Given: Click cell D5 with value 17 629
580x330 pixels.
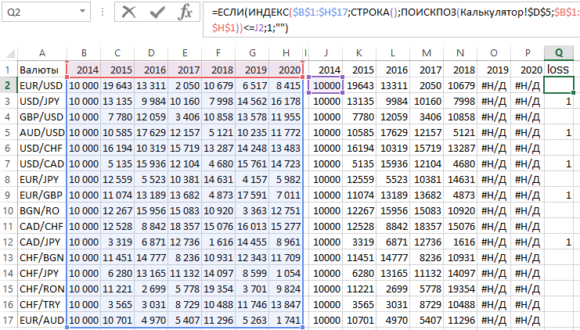Looking at the screenshot, I should (x=151, y=132).
